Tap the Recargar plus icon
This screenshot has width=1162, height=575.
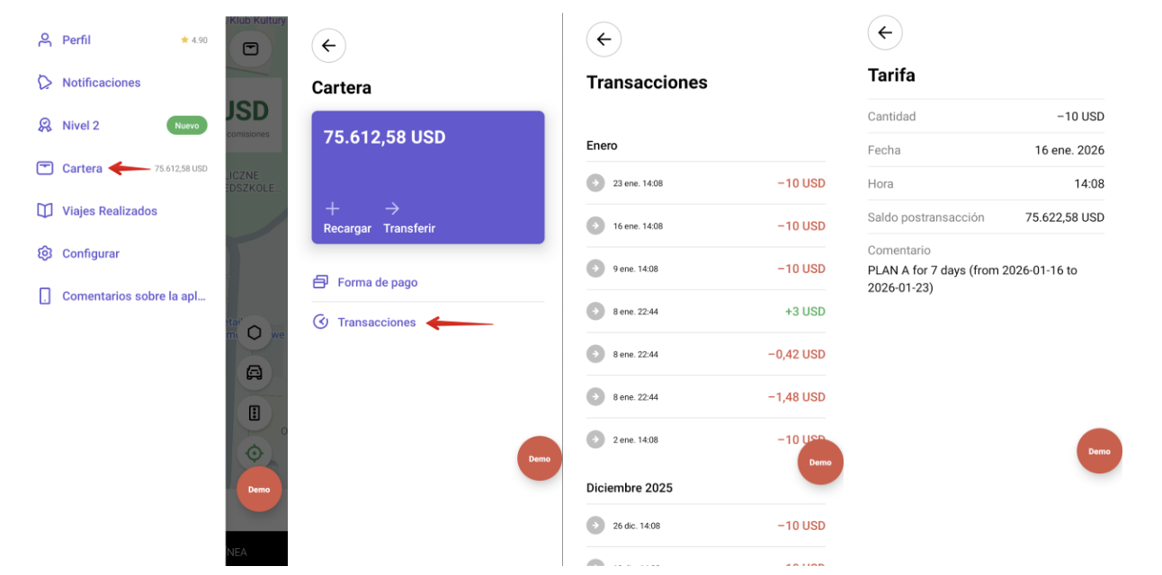[x=333, y=209]
